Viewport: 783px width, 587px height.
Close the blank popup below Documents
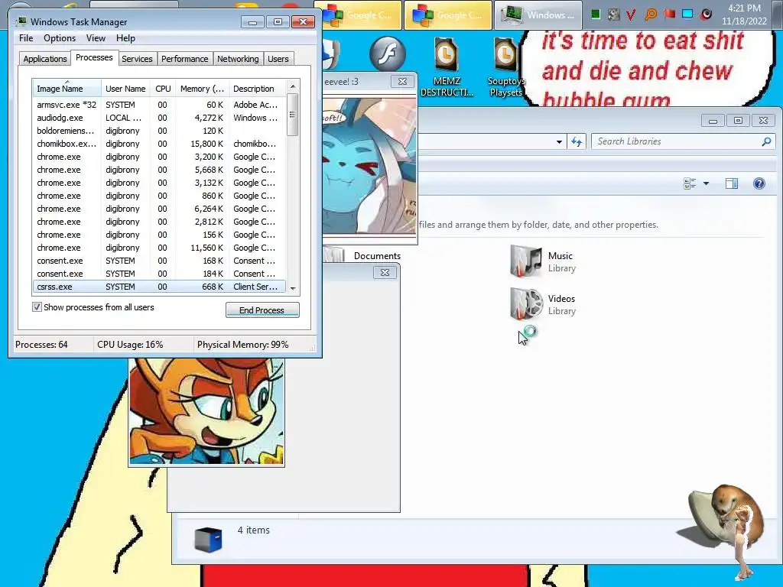[x=385, y=273]
